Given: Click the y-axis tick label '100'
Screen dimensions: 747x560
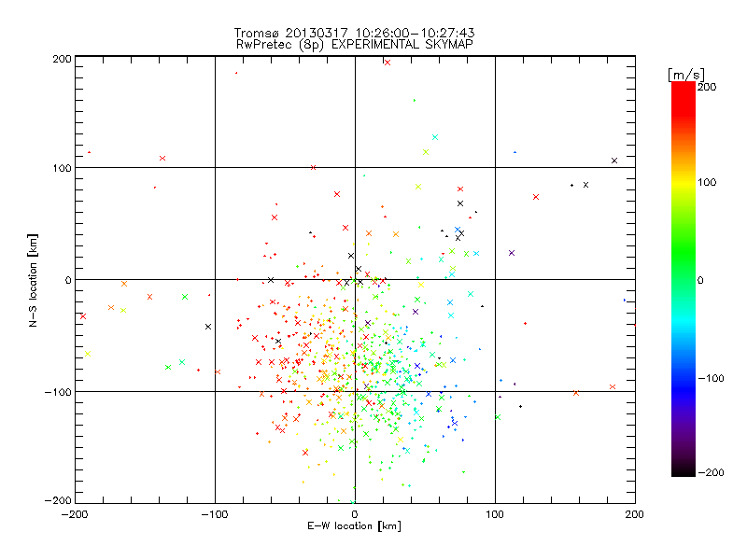Looking at the screenshot, I should coord(62,168).
